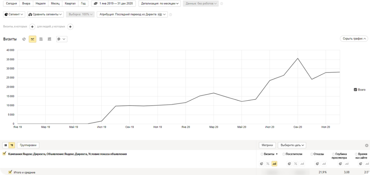The image size is (370, 175).
Task: Open the Выберите цель dropdown
Action: click(x=292, y=145)
